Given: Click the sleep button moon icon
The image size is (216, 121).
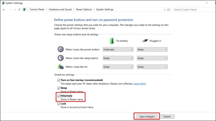Looking at the screenshot, I should (x=60, y=58).
